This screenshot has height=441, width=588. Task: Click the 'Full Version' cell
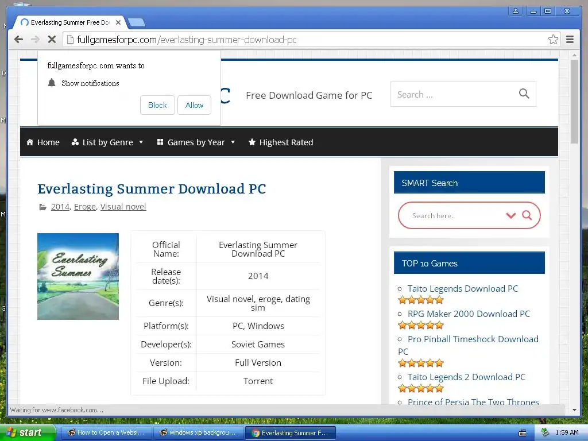(x=258, y=363)
